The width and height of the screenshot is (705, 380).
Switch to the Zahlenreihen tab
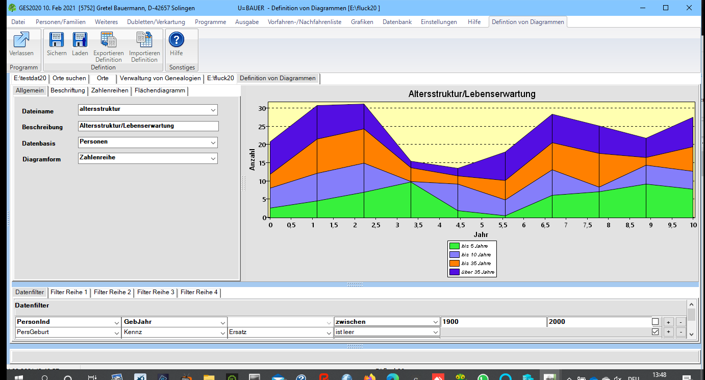pyautogui.click(x=110, y=91)
